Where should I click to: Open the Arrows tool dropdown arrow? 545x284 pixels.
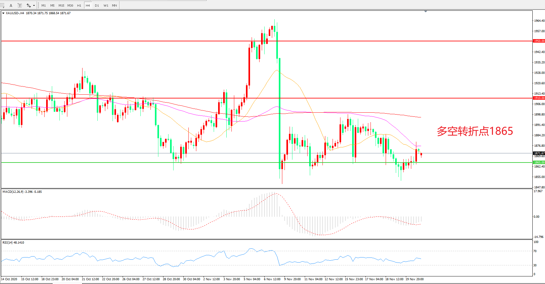click(34, 5)
